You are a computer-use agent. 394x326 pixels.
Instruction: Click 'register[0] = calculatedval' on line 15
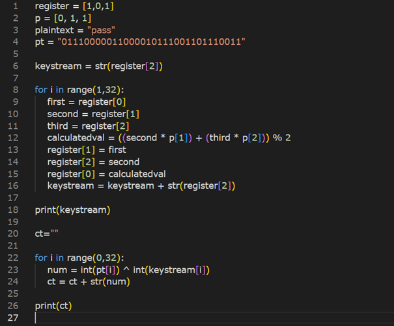[x=107, y=174]
